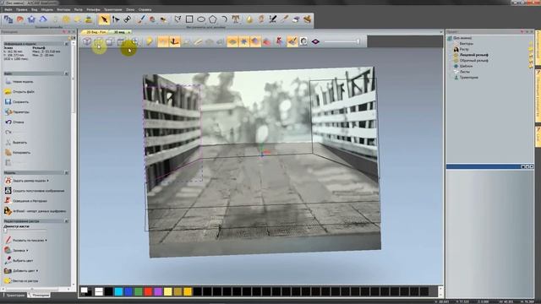541x304 pixels.
Task: Switch to the 2D Вид tab
Action: (x=96, y=32)
